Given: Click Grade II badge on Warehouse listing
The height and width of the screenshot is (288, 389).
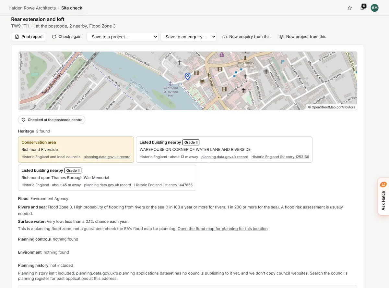Looking at the screenshot, I should click(x=191, y=142).
